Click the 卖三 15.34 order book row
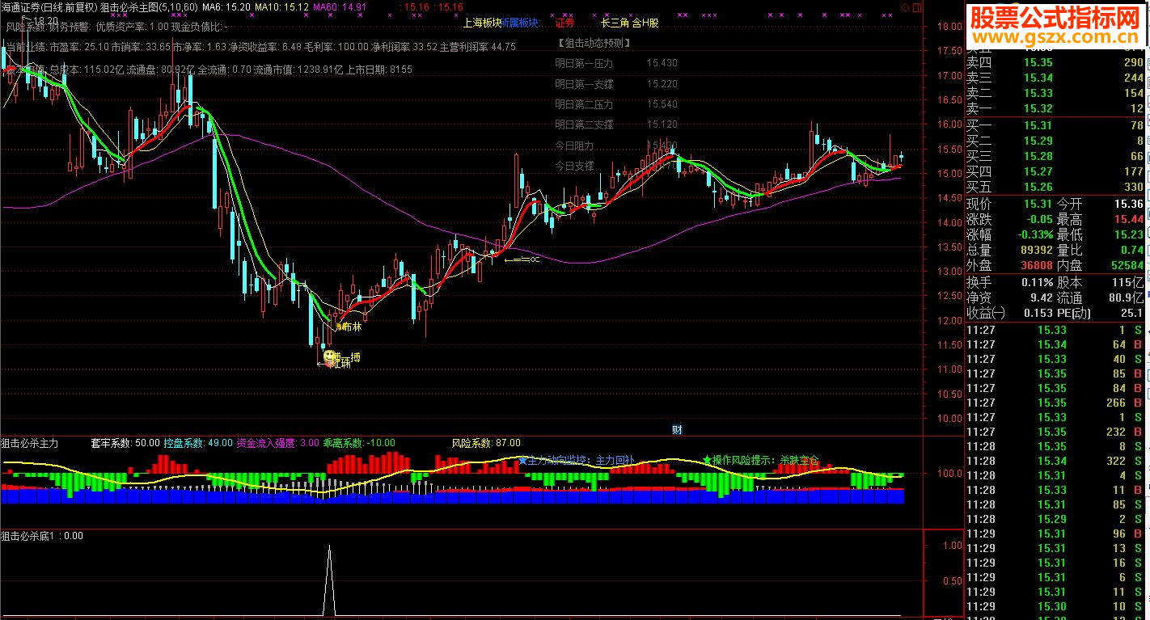This screenshot has height=620, width=1150. click(1056, 78)
